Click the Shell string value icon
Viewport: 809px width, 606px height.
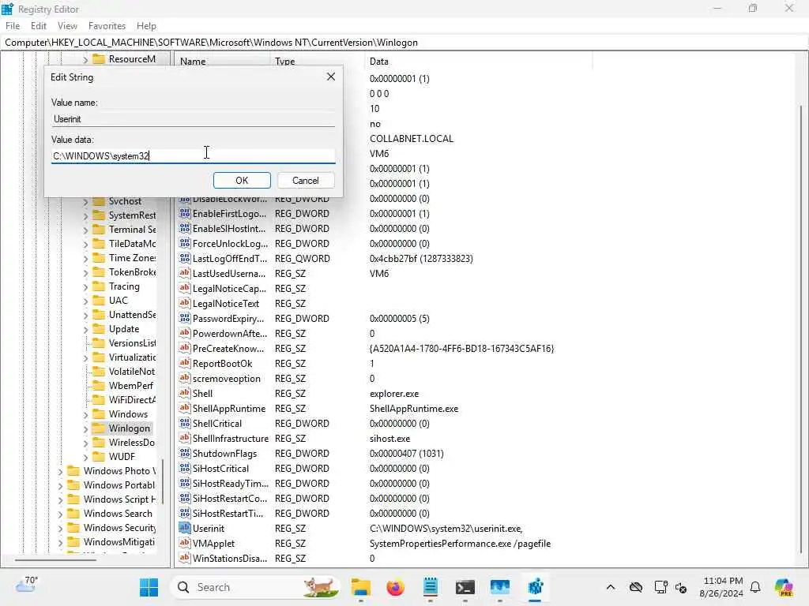(x=185, y=393)
